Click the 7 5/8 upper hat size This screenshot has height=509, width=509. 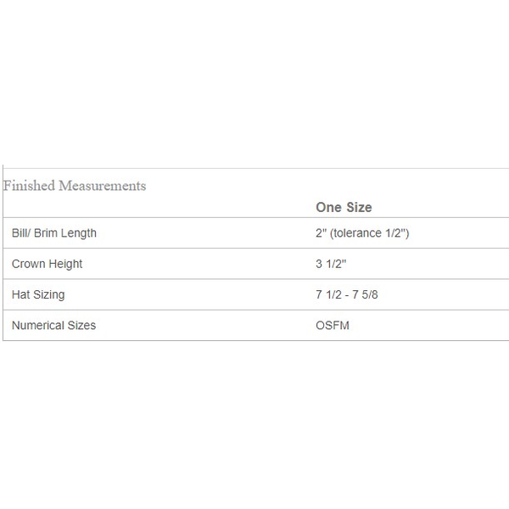(366, 294)
